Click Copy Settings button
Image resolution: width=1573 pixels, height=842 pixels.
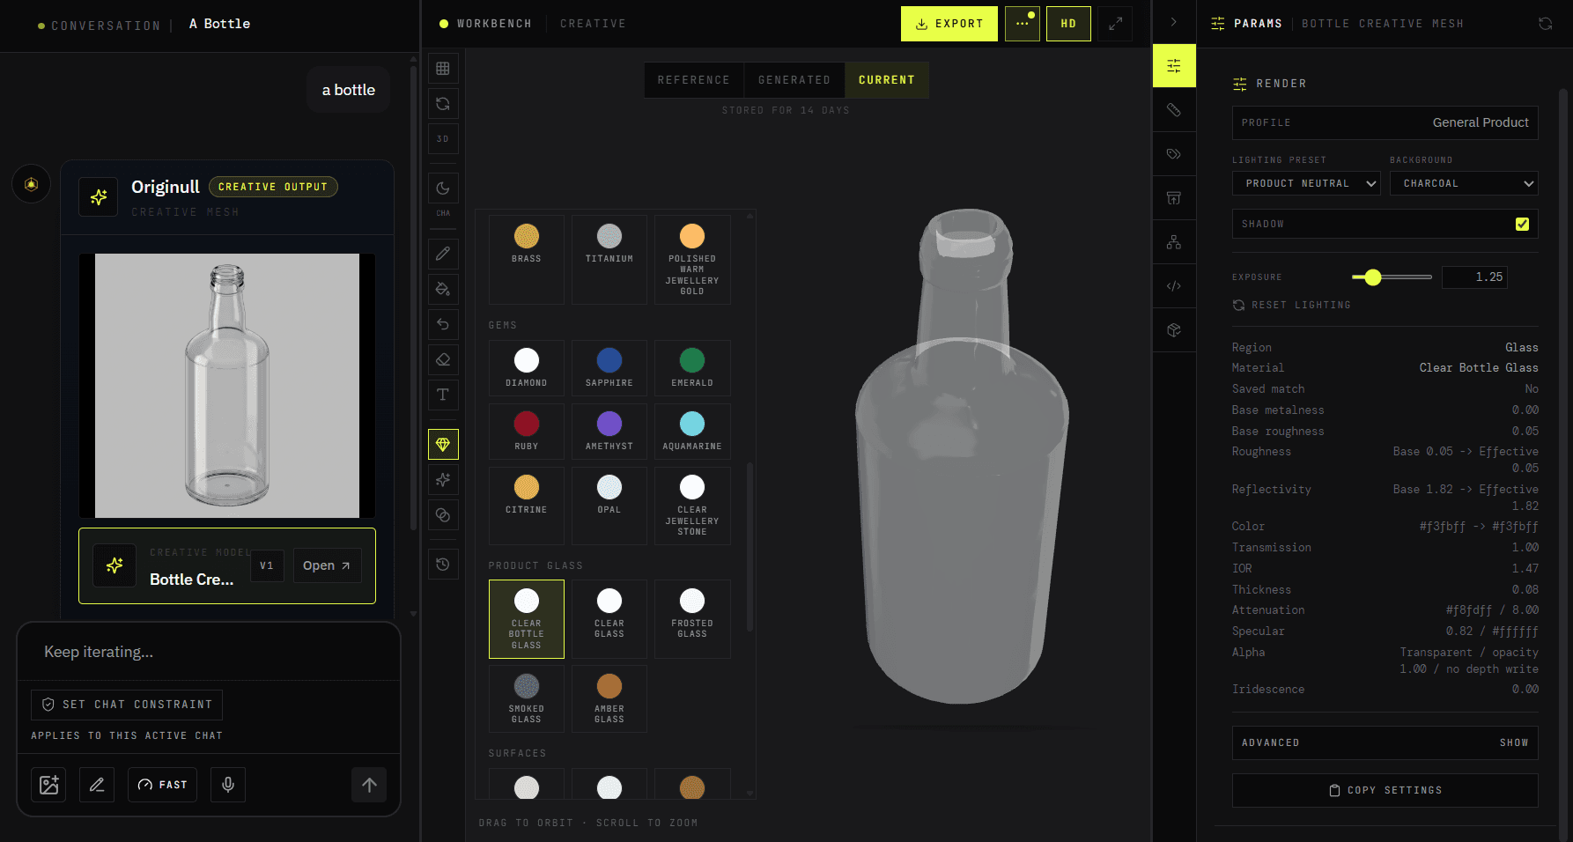(1385, 790)
